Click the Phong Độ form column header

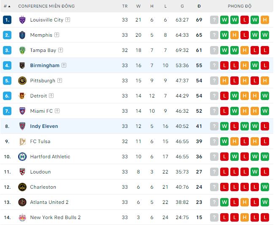(x=240, y=6)
